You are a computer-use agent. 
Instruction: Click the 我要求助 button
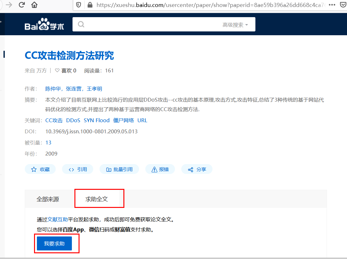tap(54, 243)
